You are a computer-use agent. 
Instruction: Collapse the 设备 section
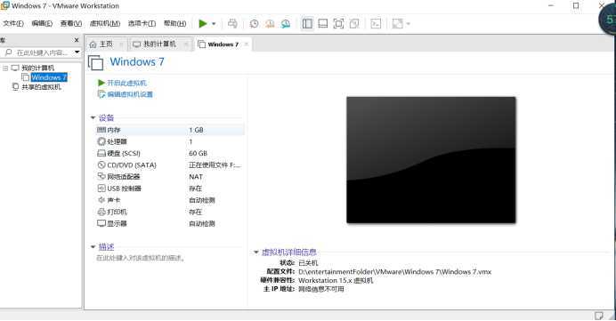tap(93, 117)
